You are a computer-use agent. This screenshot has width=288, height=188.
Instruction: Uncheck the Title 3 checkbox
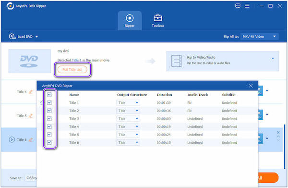point(49,118)
